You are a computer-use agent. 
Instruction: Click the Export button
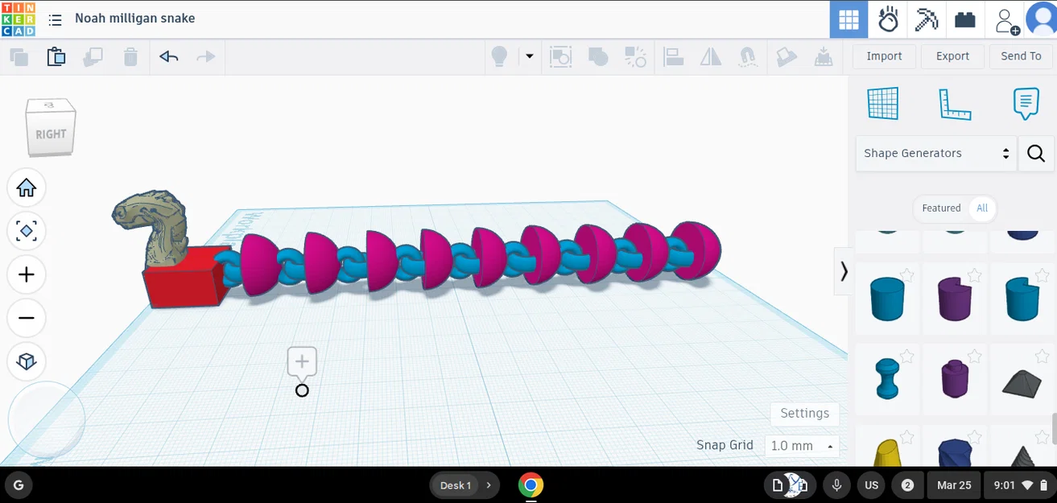(x=952, y=56)
